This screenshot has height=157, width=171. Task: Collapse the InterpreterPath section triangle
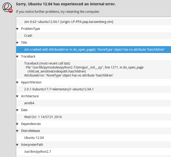click(17, 145)
